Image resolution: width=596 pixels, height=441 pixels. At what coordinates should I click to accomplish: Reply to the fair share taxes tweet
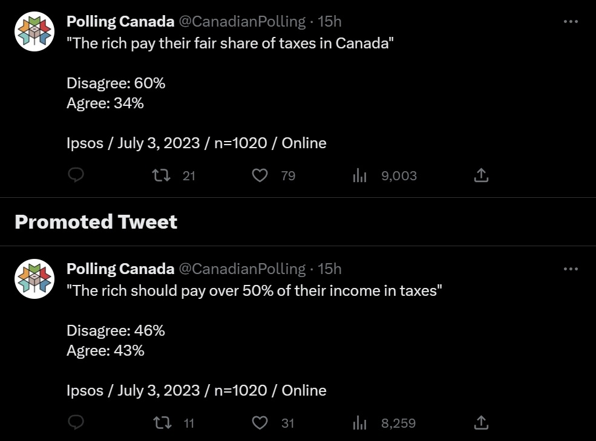[75, 175]
